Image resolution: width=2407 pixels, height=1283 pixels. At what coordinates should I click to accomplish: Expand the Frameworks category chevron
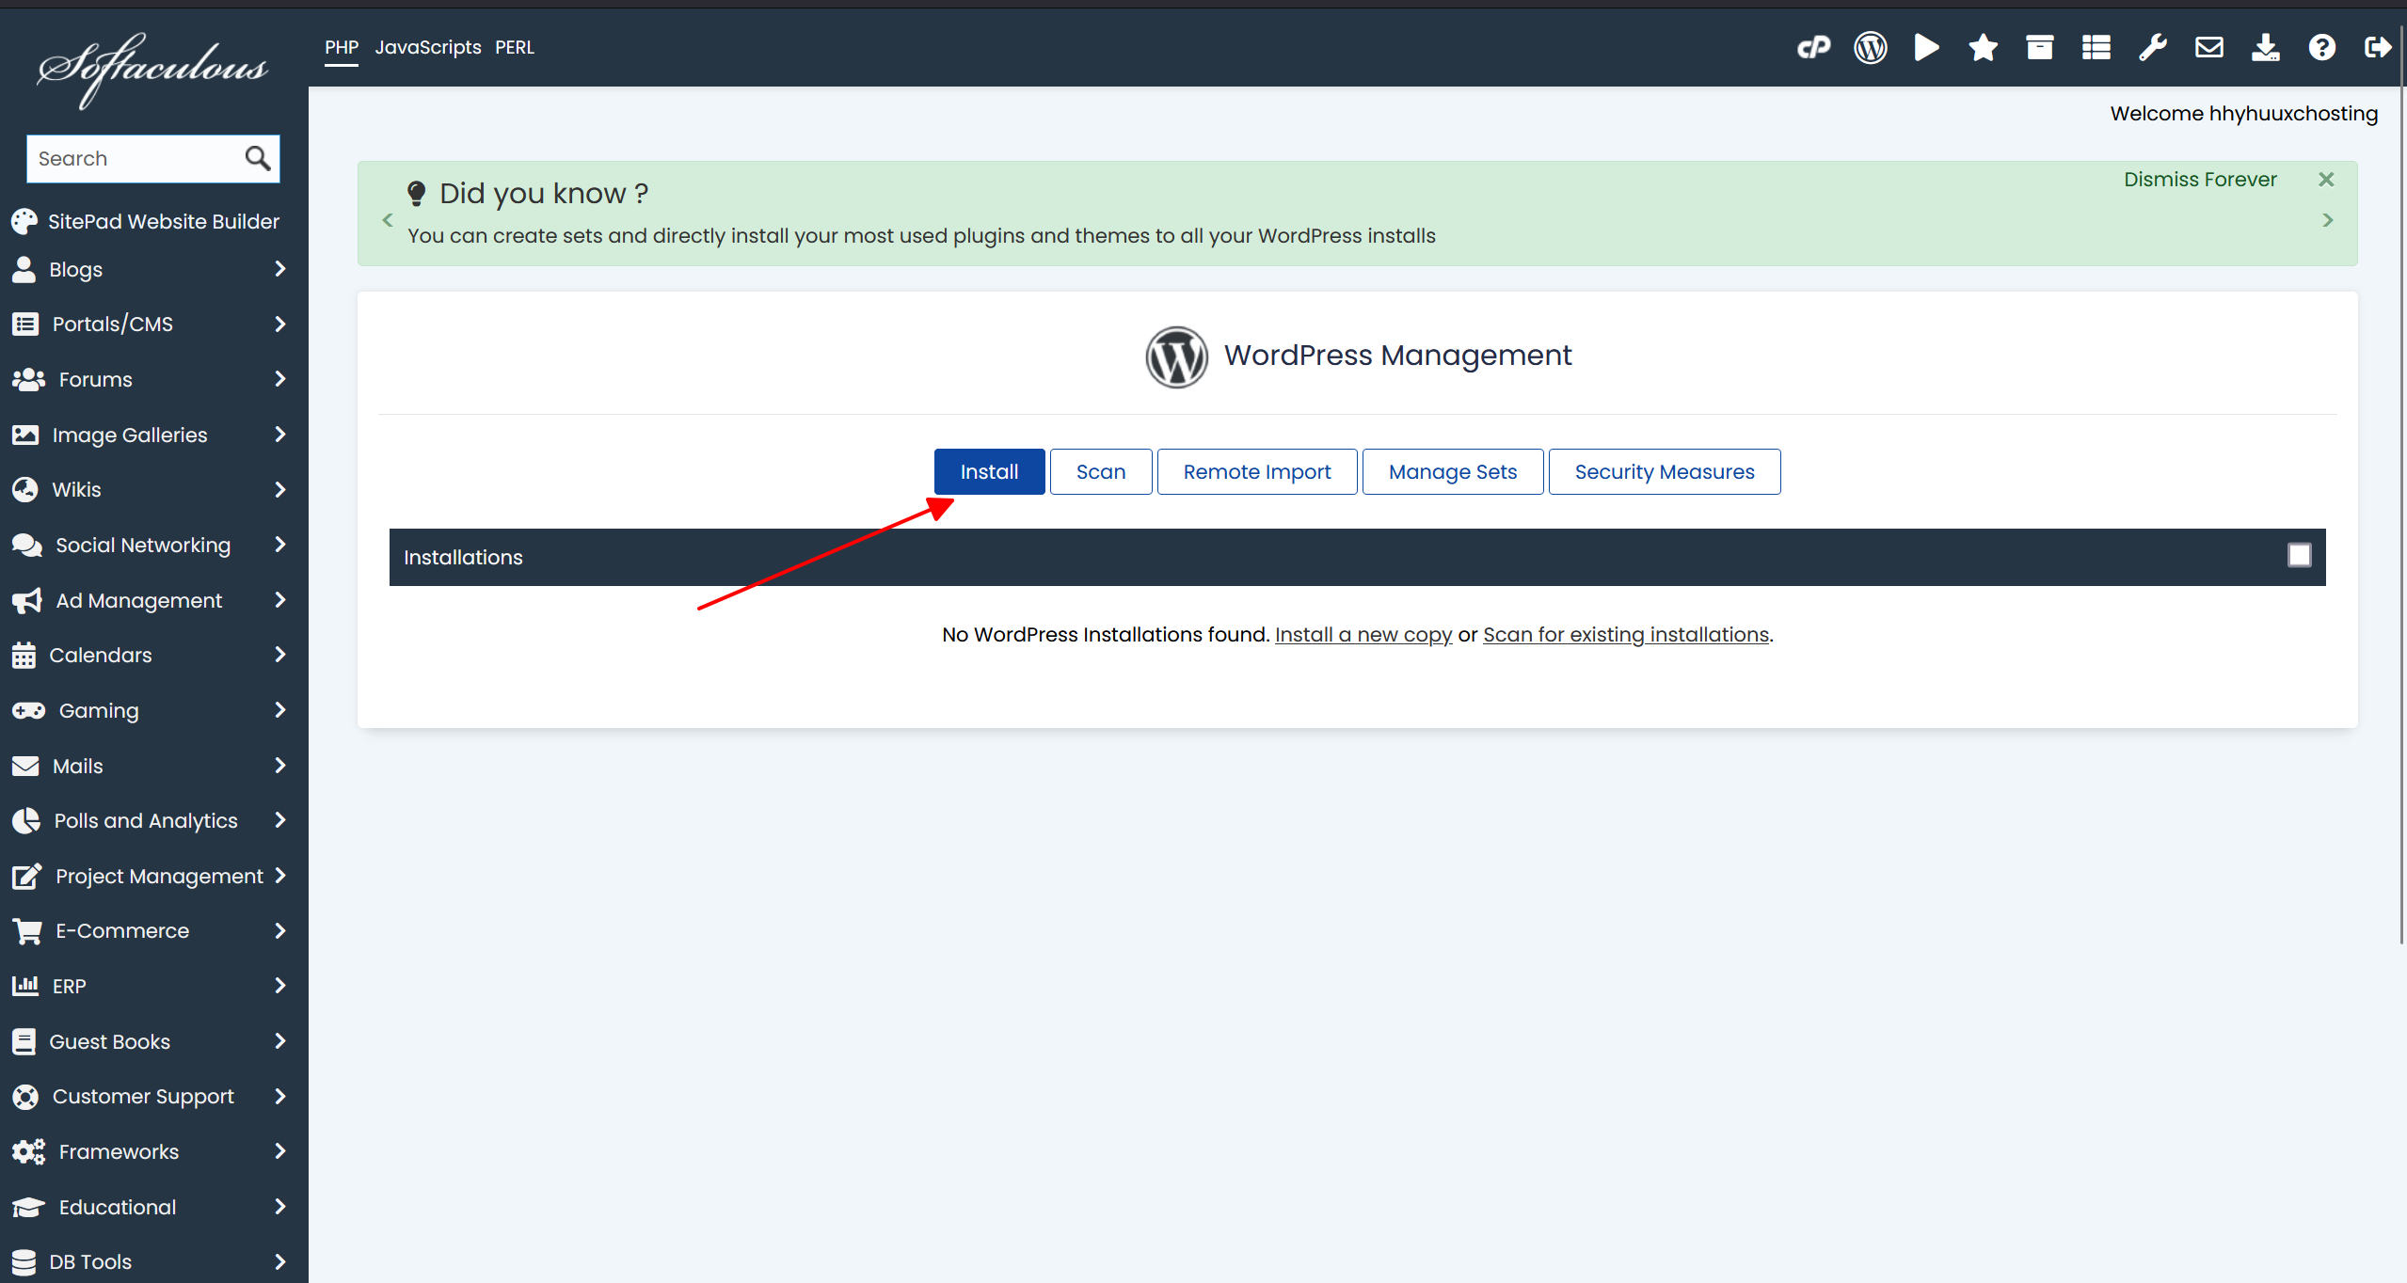pyautogui.click(x=279, y=1151)
